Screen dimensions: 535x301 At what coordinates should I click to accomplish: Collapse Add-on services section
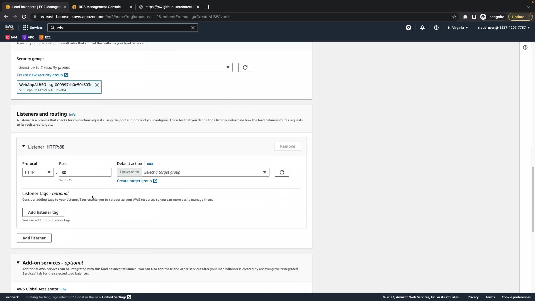(x=18, y=263)
